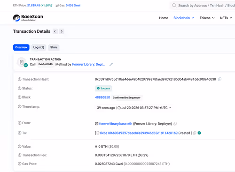The image size is (235, 172).
Task: Go to next transaction arrow
Action: (62, 31)
